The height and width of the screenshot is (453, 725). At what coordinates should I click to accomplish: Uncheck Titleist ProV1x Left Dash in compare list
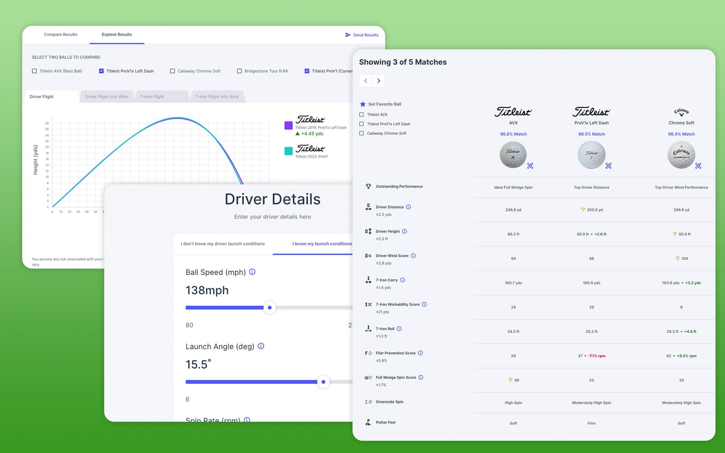101,71
